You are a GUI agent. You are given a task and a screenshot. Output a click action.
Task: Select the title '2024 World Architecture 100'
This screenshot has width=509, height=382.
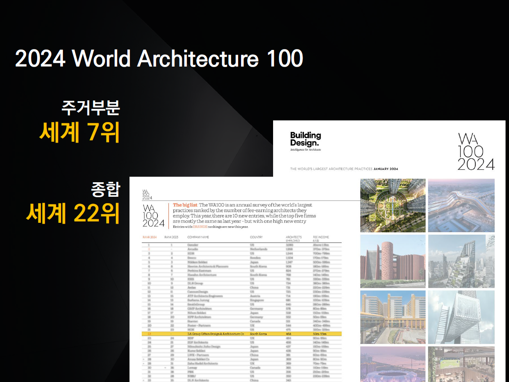click(159, 59)
